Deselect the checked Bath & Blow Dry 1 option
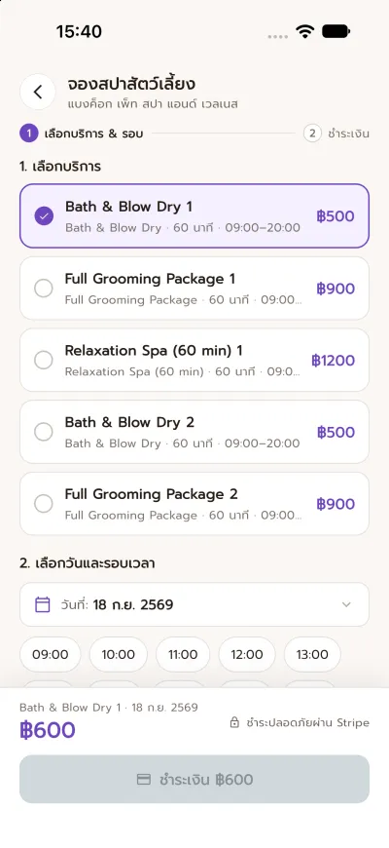The height and width of the screenshot is (848, 389). 44,216
